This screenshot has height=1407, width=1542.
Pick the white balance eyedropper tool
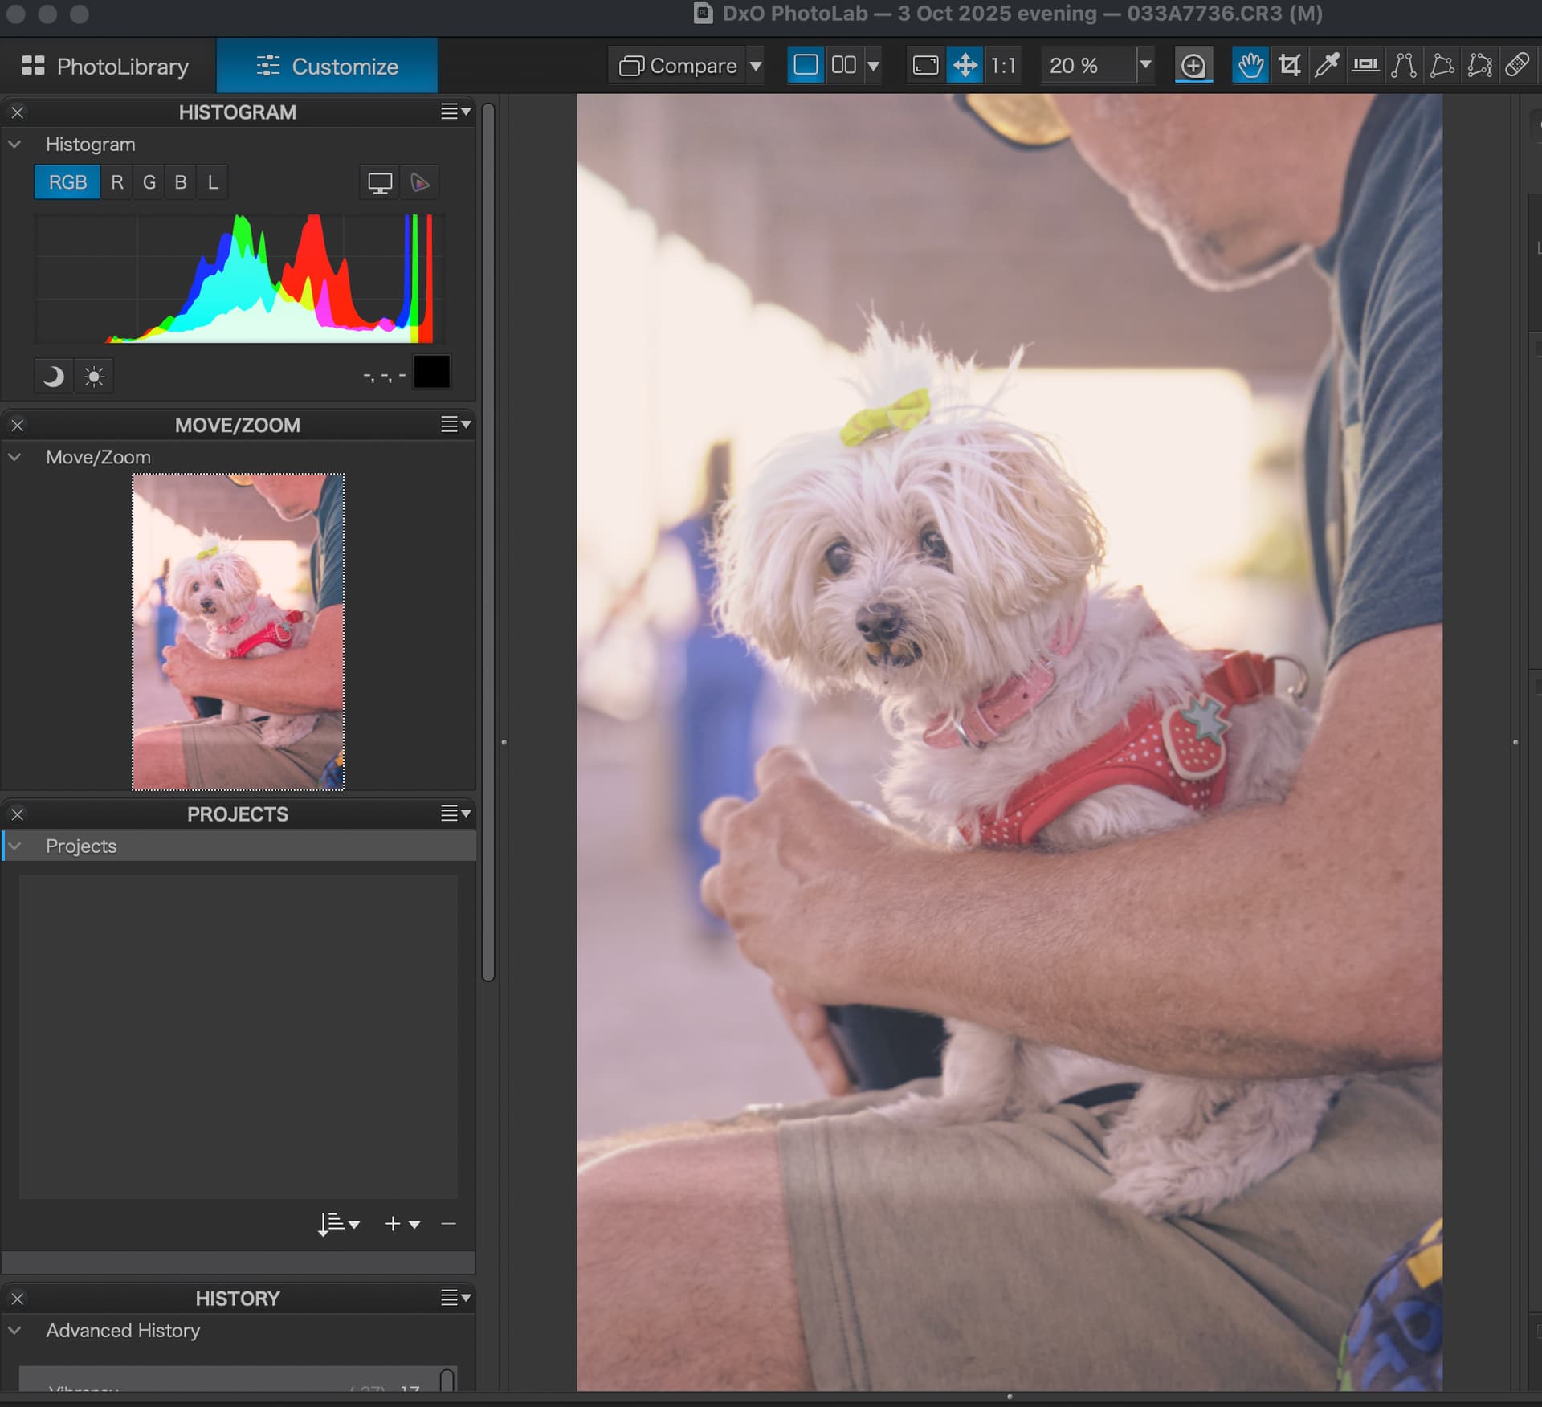pos(1327,65)
